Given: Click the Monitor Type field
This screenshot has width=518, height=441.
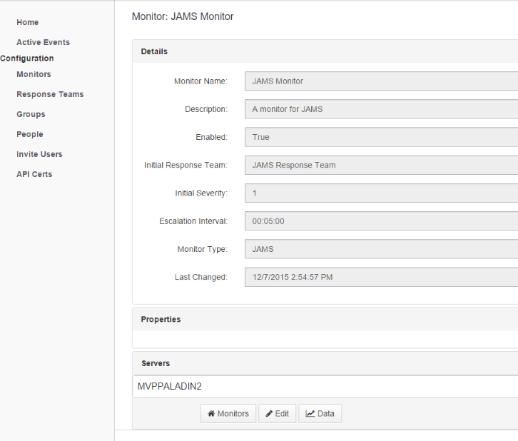Looking at the screenshot, I should pyautogui.click(x=381, y=249).
